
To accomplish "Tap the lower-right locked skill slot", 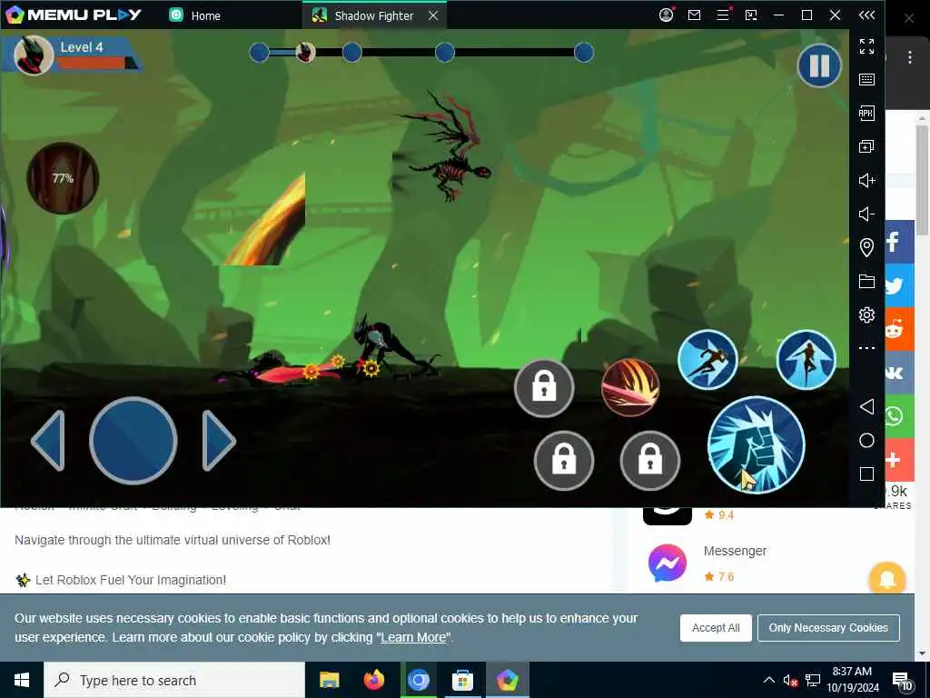I will point(650,460).
